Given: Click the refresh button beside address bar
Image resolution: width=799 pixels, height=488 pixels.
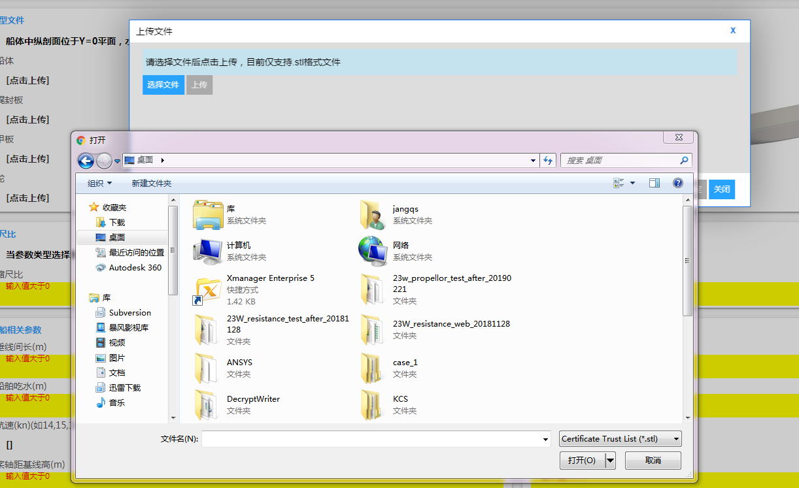Looking at the screenshot, I should 548,161.
